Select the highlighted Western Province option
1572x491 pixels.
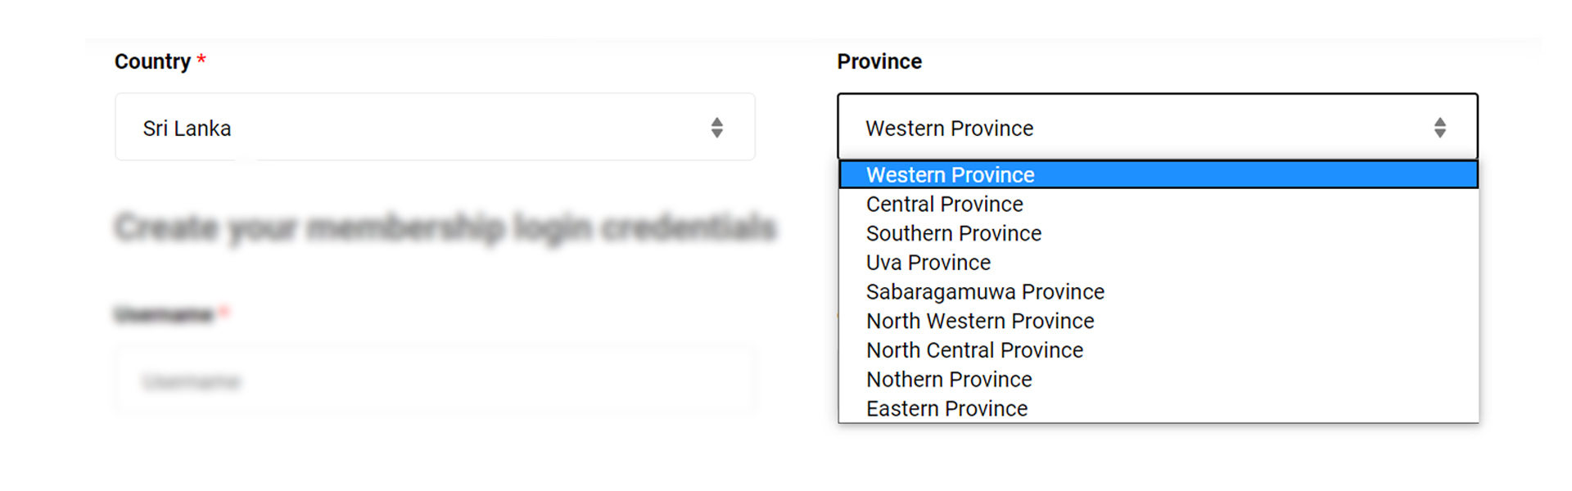click(1159, 175)
